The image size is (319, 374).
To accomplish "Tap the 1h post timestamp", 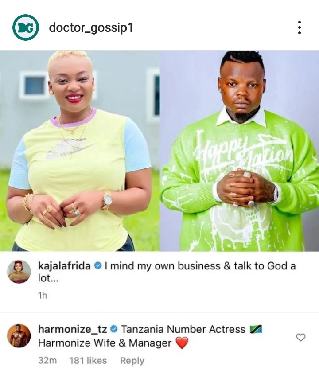I will (43, 296).
